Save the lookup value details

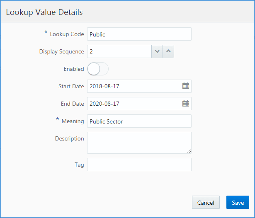(x=238, y=202)
